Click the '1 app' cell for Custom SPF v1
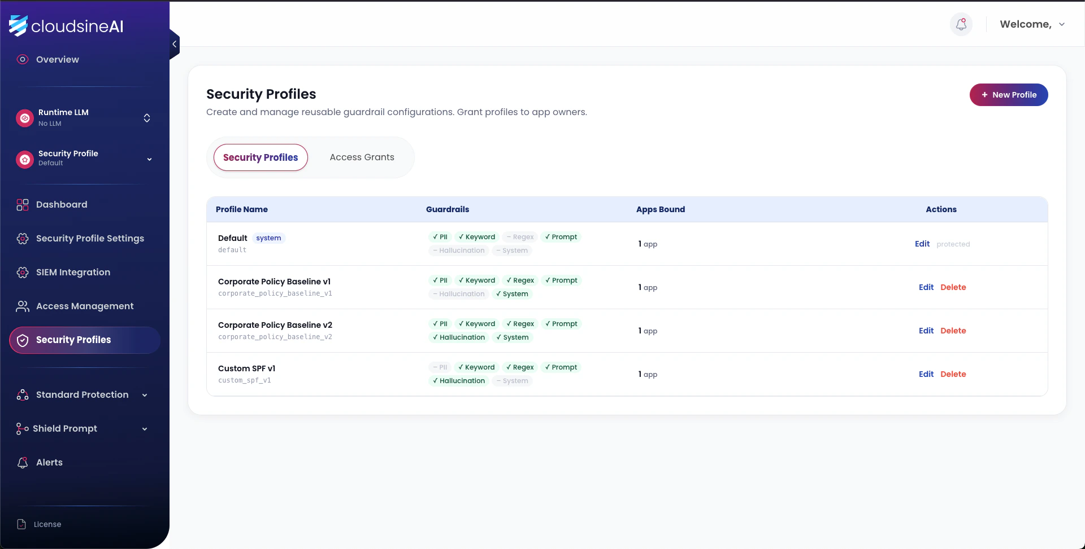The height and width of the screenshot is (549, 1085). [x=648, y=374]
